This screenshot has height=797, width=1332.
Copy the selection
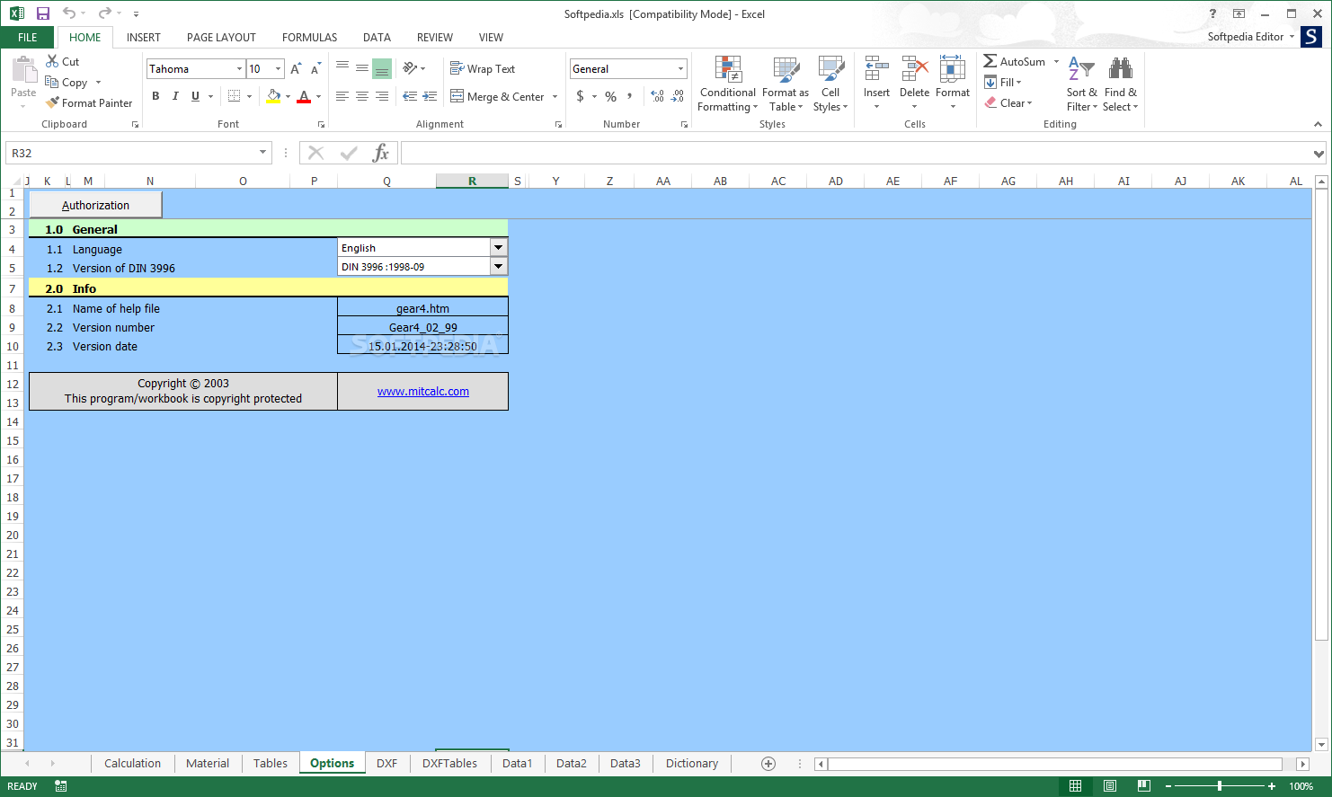click(67, 82)
